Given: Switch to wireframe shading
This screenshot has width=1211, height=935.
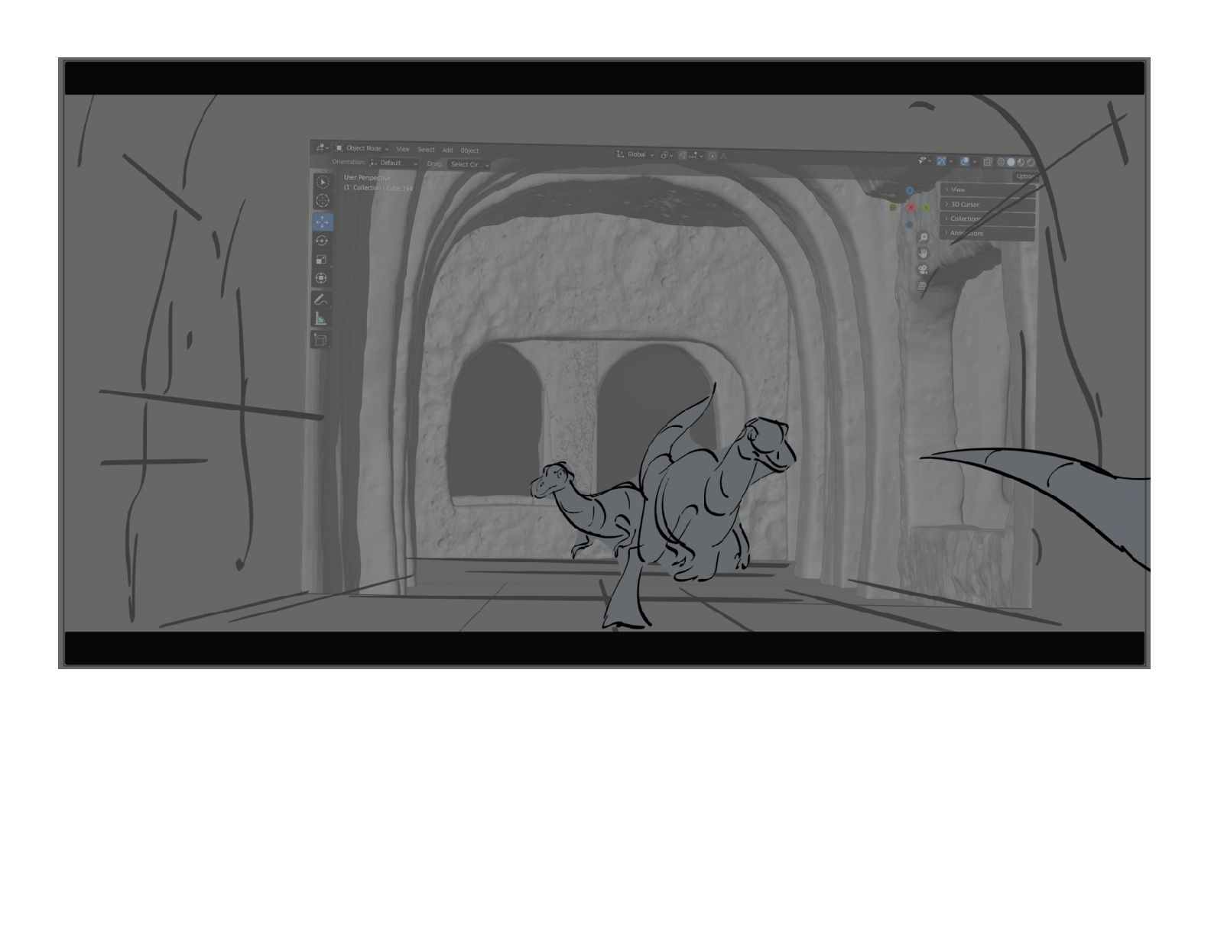Looking at the screenshot, I should pos(1001,162).
